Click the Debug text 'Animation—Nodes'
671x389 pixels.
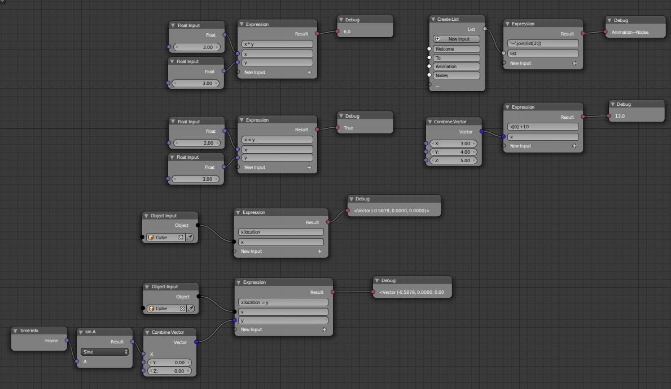pyautogui.click(x=630, y=33)
